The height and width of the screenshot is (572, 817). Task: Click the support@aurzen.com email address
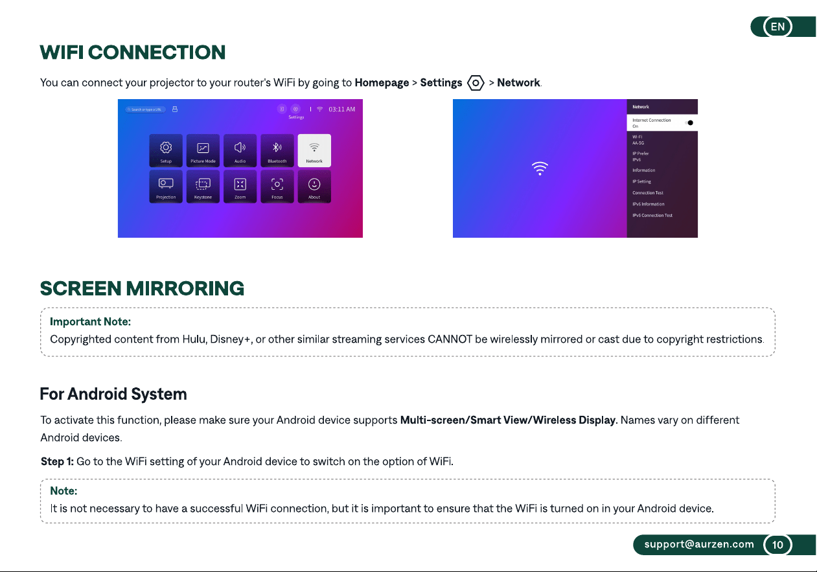click(699, 544)
